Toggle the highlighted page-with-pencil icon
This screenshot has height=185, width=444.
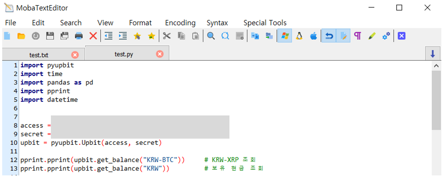[343, 36]
